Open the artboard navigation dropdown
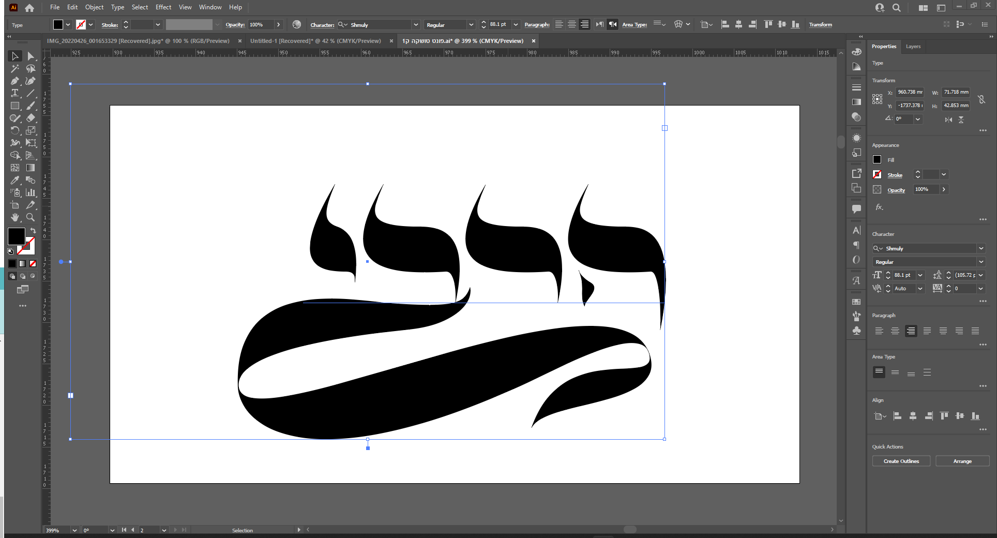Image resolution: width=997 pixels, height=538 pixels. 164,530
